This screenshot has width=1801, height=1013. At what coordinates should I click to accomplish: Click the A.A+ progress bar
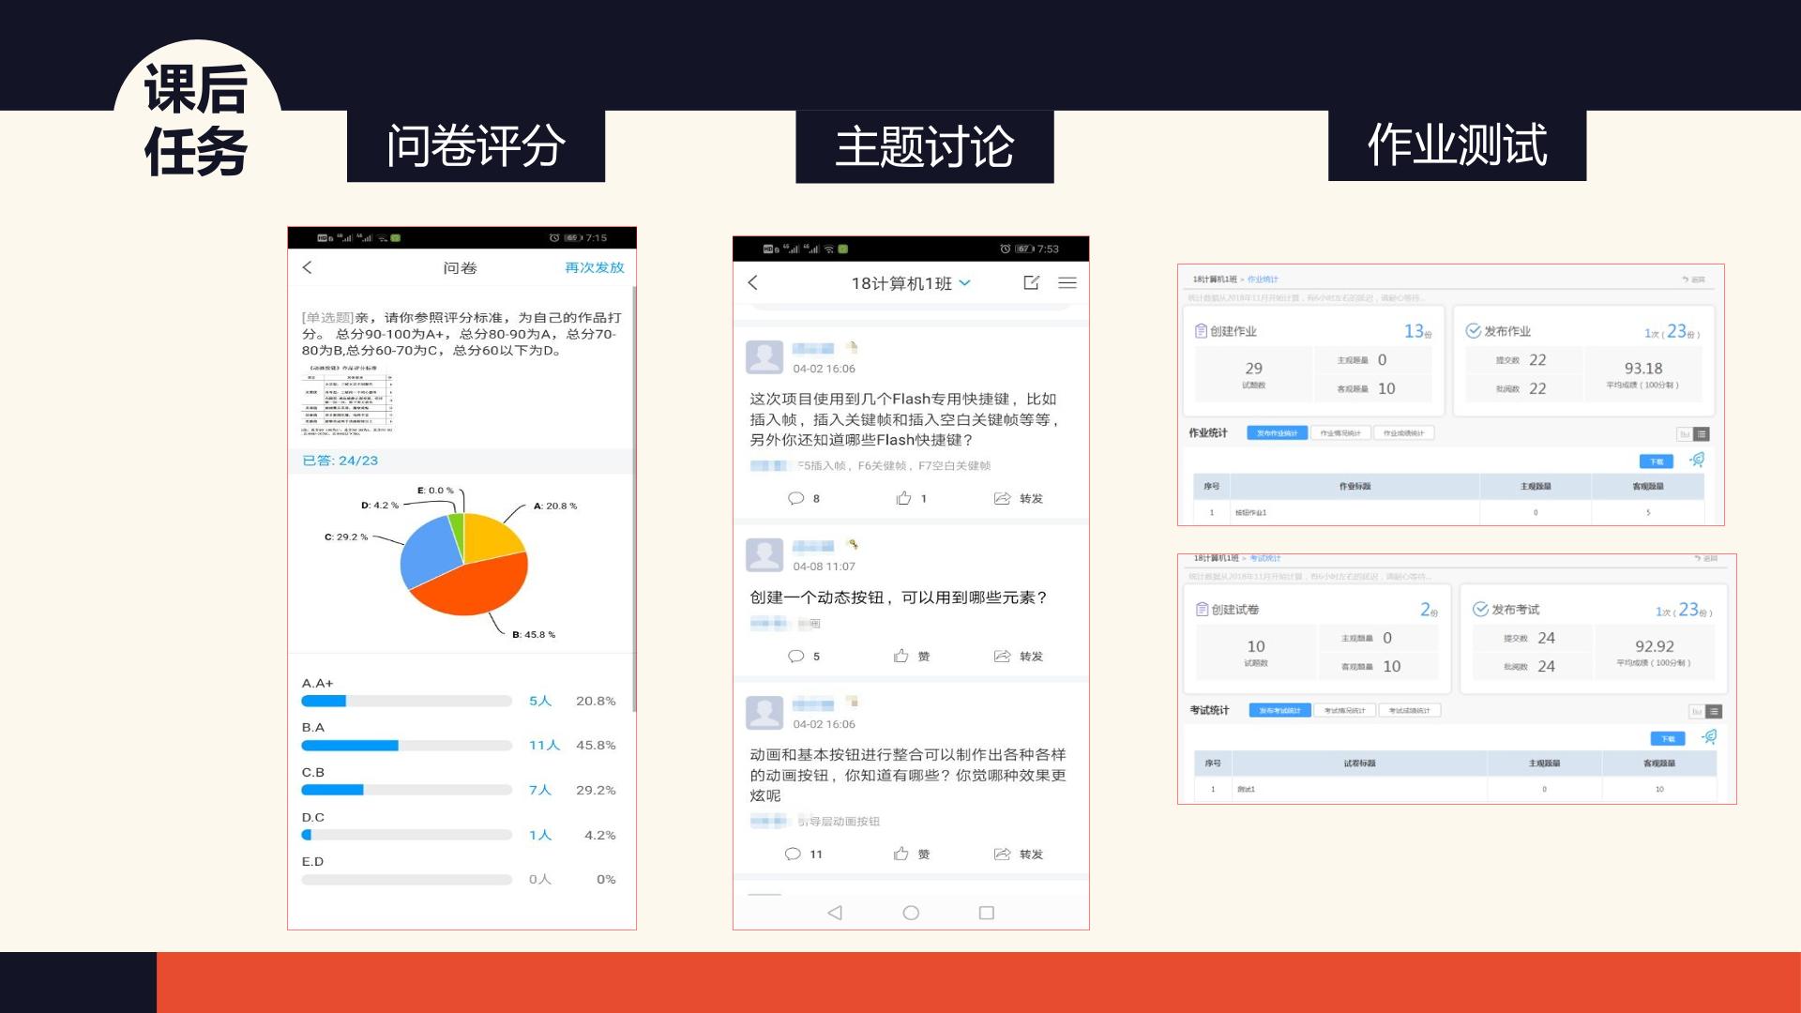(406, 701)
